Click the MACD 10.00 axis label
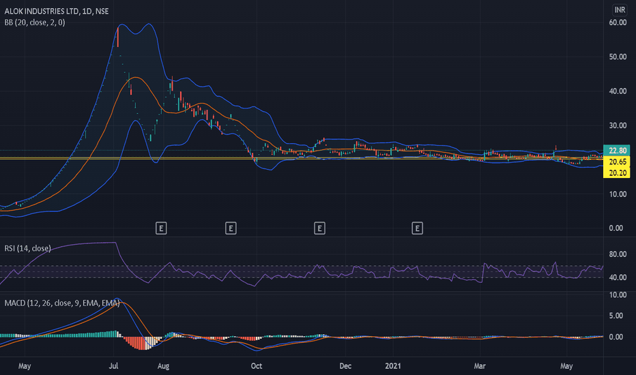This screenshot has height=375, width=636. tap(618, 295)
